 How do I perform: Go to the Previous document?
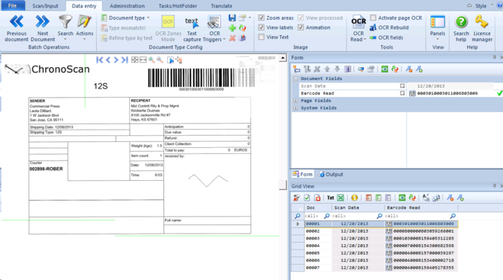16,28
